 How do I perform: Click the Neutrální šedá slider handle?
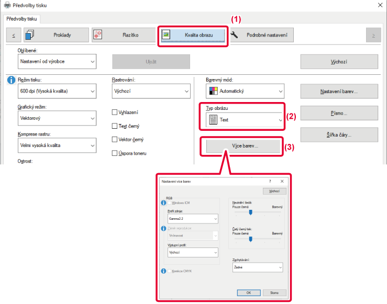[x=251, y=212]
